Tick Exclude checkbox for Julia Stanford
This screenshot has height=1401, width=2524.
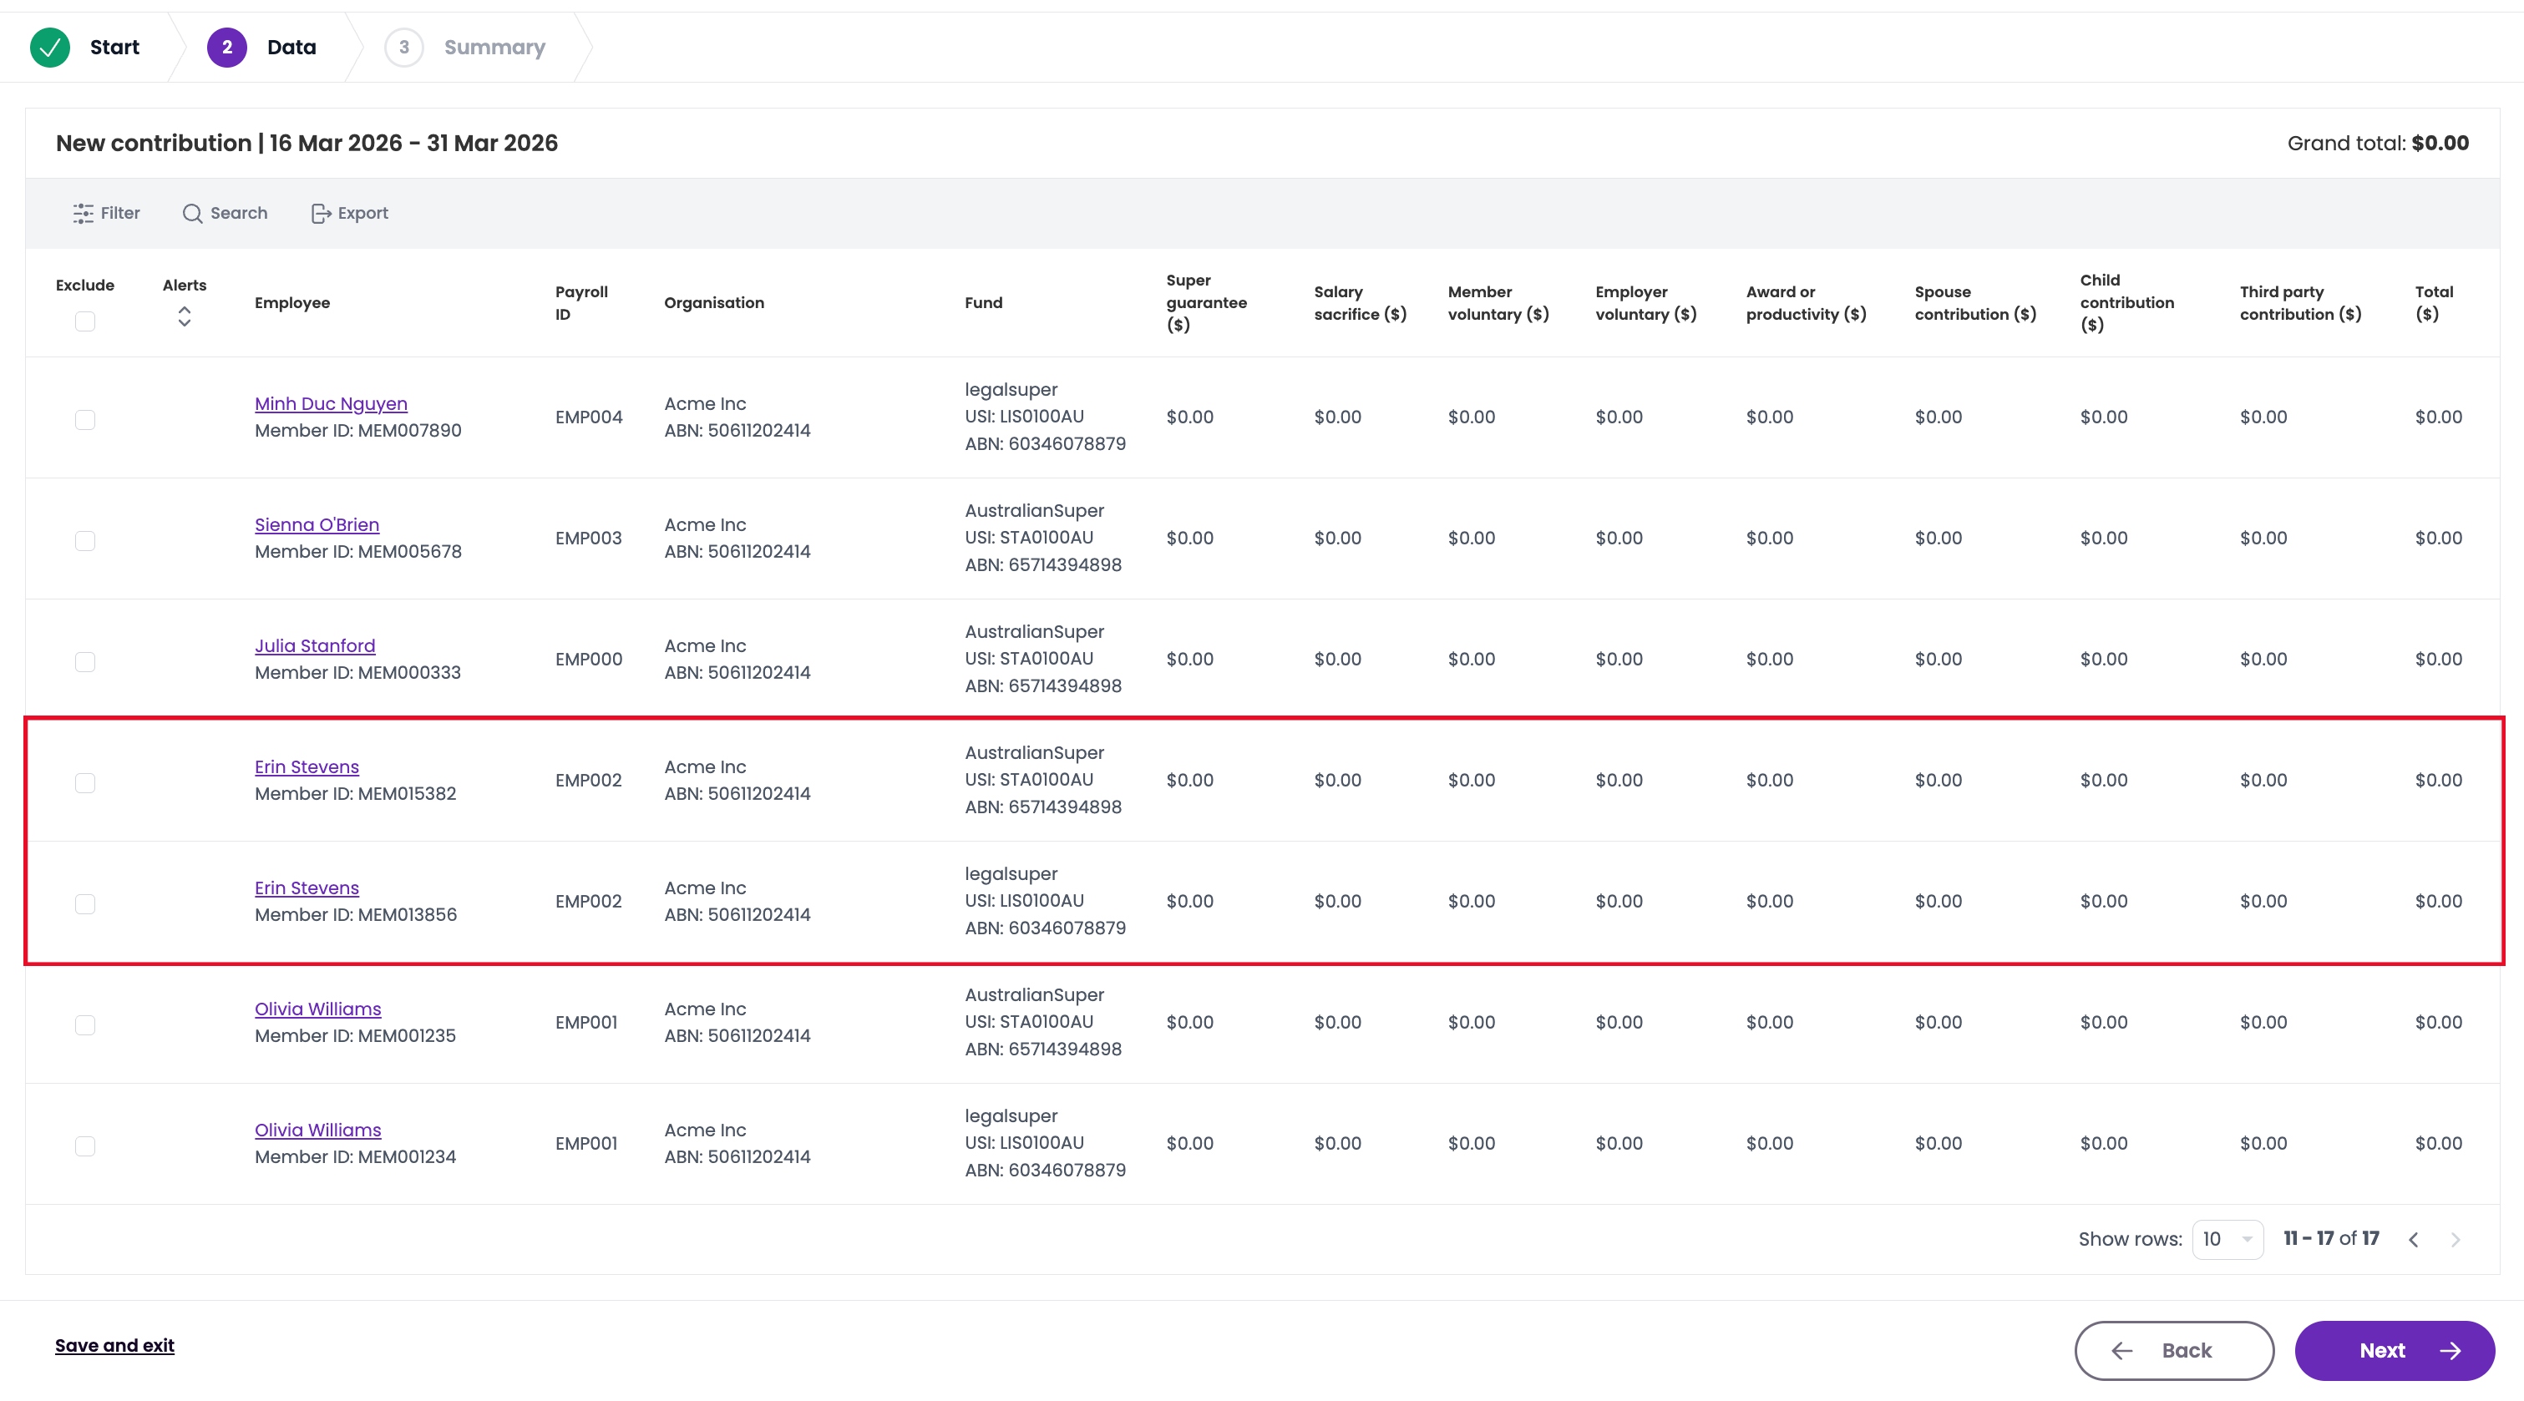[x=85, y=661]
